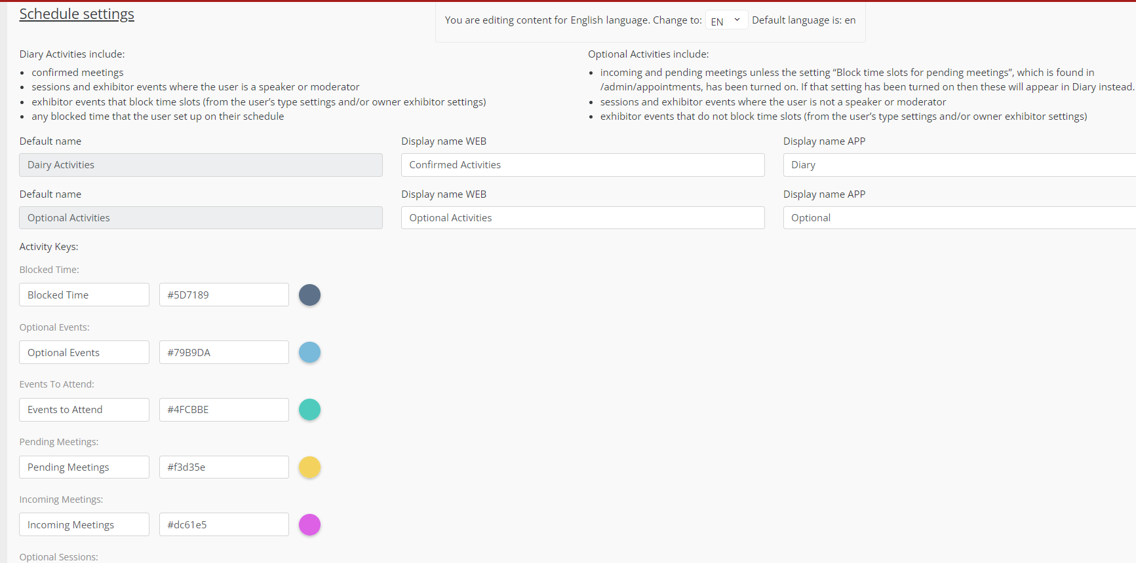The width and height of the screenshot is (1136, 563).
Task: Edit the #79B9DA hex color field
Action: coord(224,352)
